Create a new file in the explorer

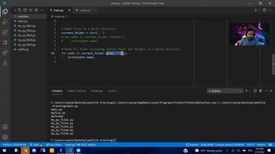coord(19,10)
